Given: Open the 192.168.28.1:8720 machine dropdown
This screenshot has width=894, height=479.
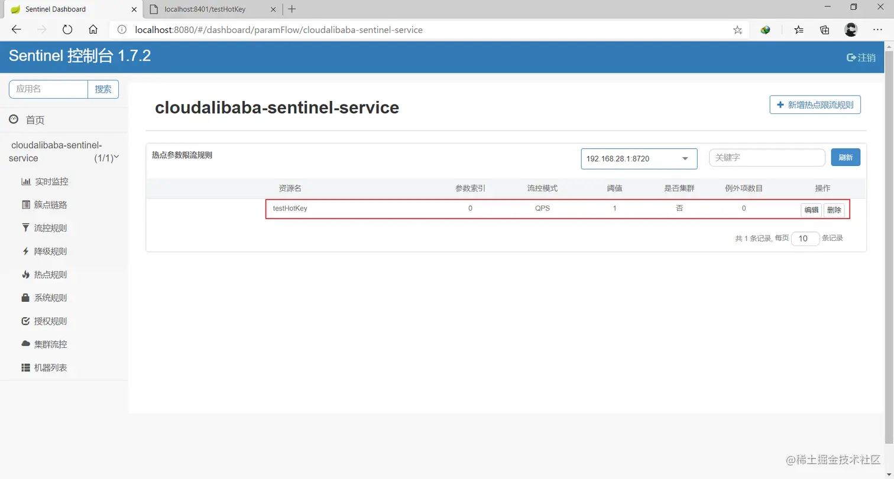Looking at the screenshot, I should (x=639, y=158).
